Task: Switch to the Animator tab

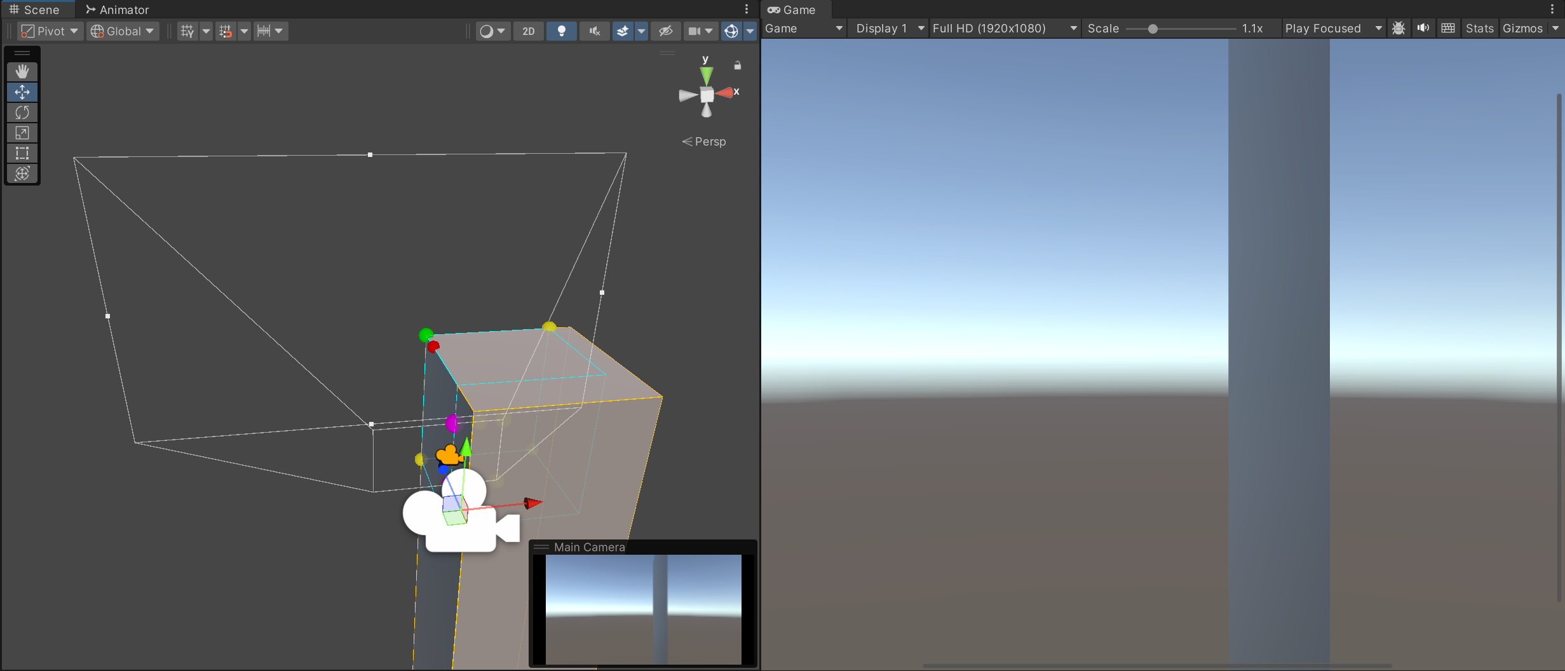Action: [118, 10]
